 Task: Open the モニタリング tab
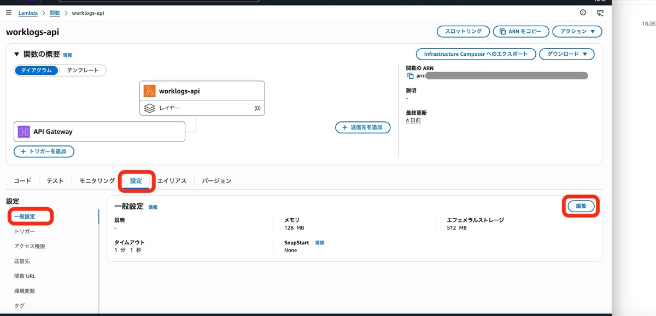pyautogui.click(x=97, y=181)
